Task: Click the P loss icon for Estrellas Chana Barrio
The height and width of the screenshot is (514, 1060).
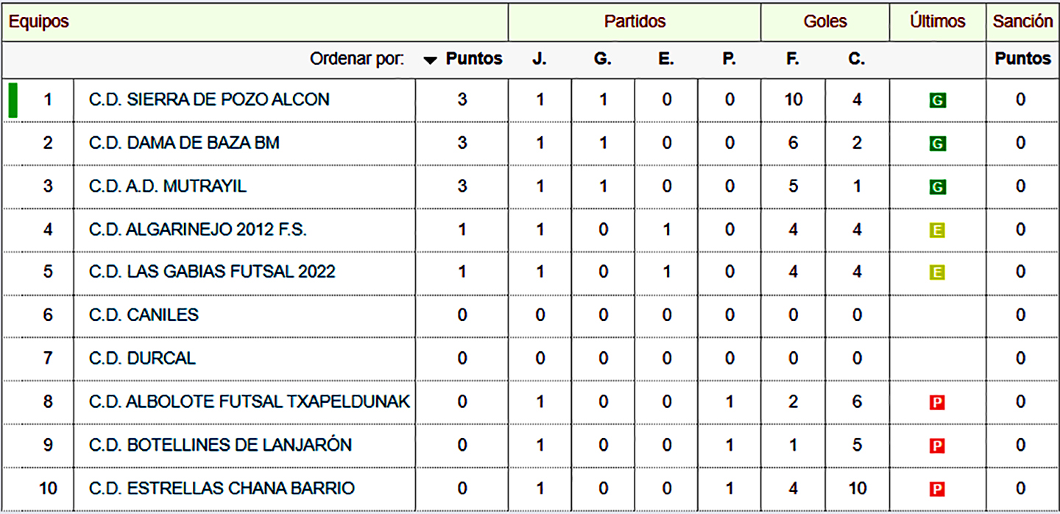Action: (937, 489)
